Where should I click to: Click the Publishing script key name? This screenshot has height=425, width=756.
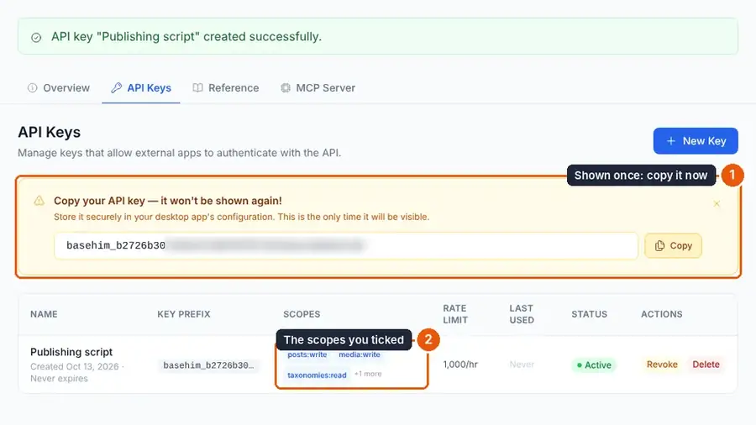click(71, 352)
